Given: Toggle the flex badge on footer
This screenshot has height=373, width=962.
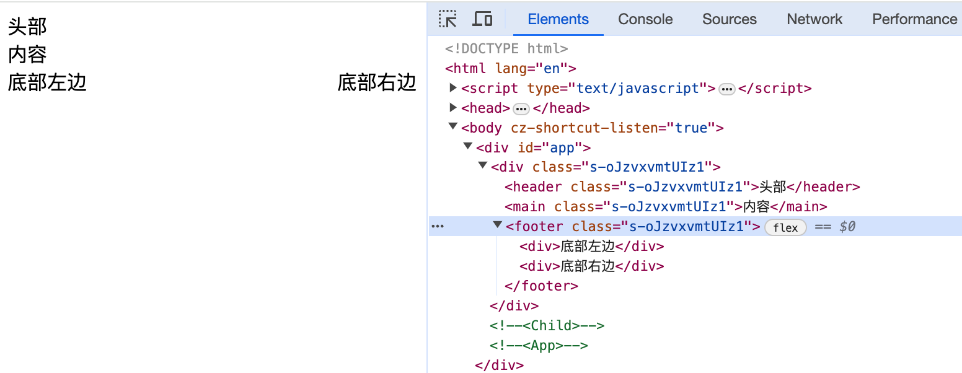Looking at the screenshot, I should [x=785, y=227].
